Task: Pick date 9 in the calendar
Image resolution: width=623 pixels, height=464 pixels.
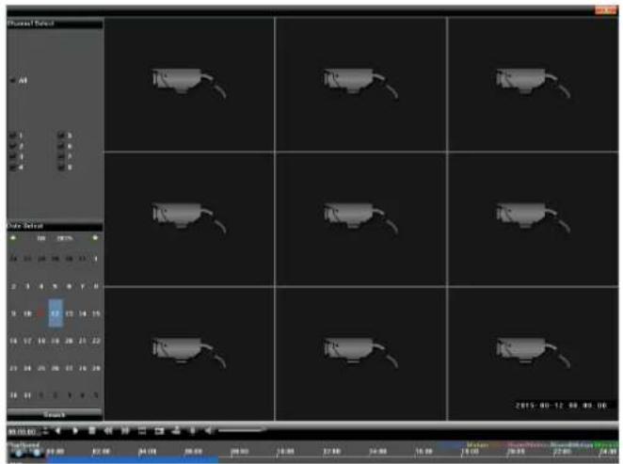Action: [13, 313]
